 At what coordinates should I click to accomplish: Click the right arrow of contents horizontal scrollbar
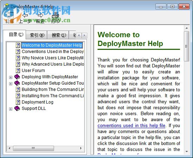[81, 148]
